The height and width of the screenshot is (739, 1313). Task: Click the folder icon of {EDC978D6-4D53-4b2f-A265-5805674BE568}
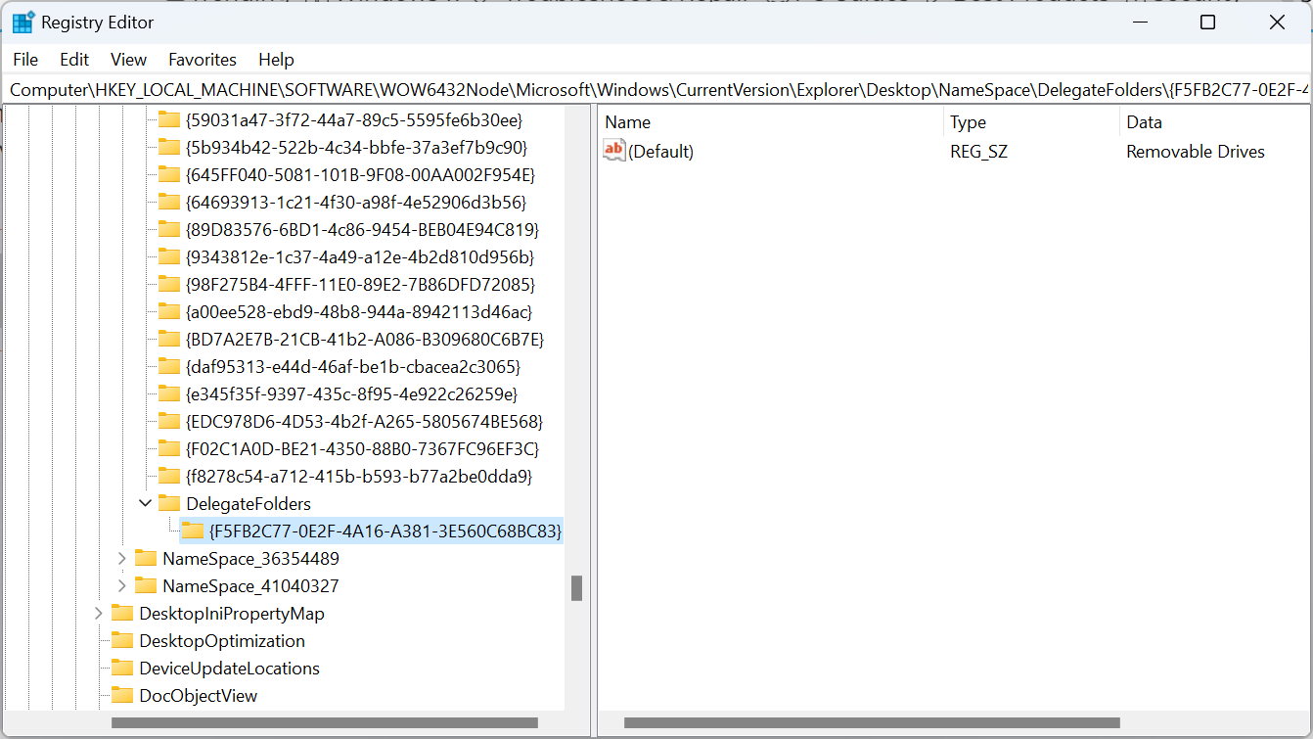pos(169,422)
